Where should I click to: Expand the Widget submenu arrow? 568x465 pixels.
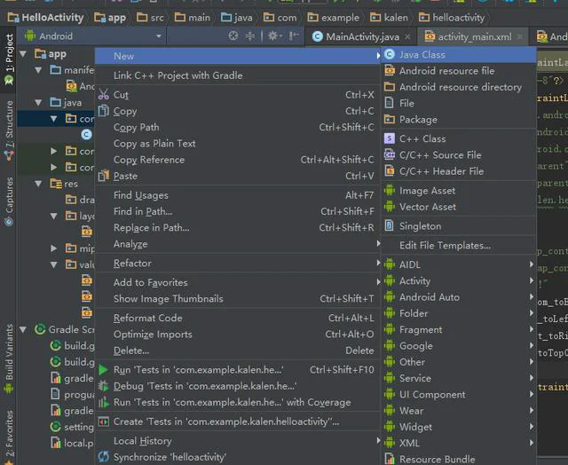tap(531, 427)
